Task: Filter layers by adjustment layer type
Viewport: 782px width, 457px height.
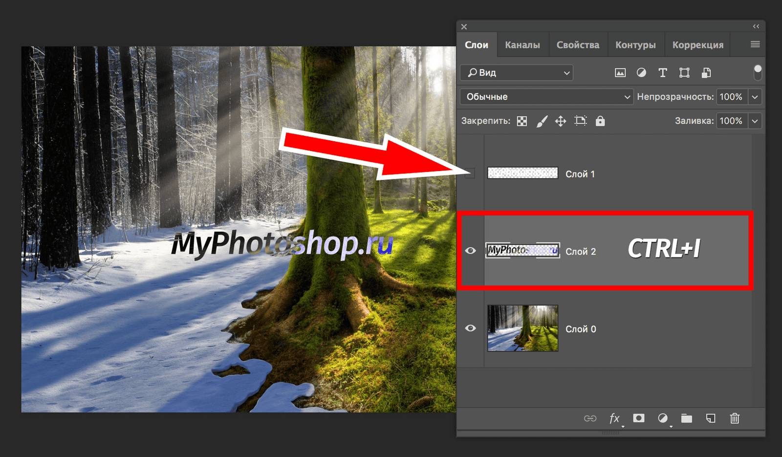Action: point(641,73)
